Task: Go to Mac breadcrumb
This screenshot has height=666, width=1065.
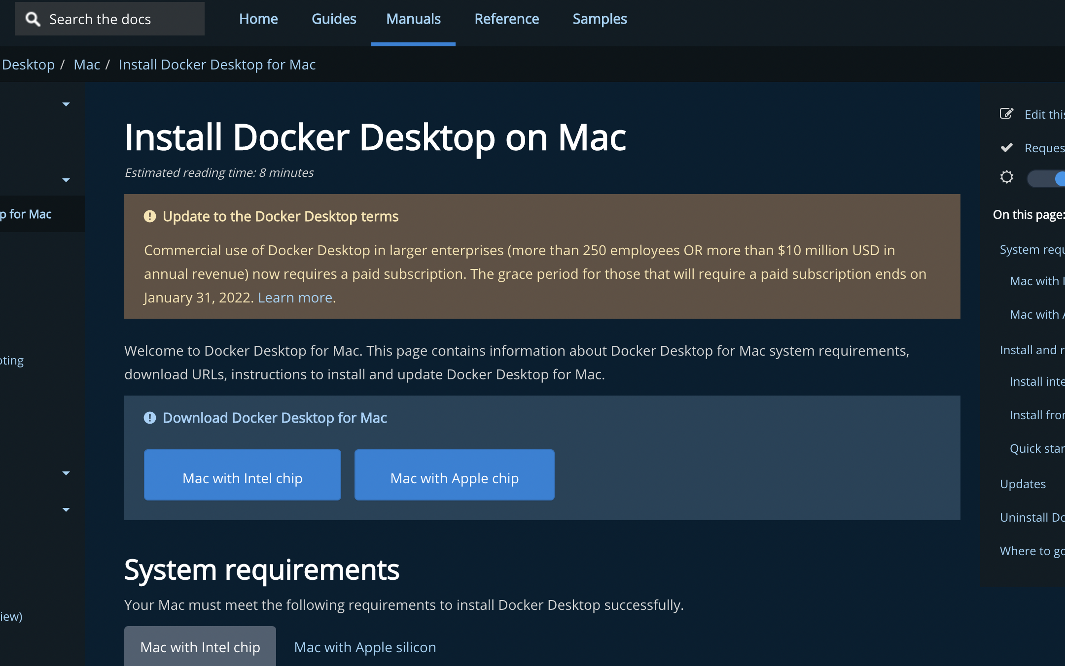Action: [x=87, y=65]
